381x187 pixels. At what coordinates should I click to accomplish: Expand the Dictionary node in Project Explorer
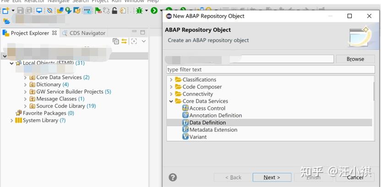pyautogui.click(x=25, y=85)
